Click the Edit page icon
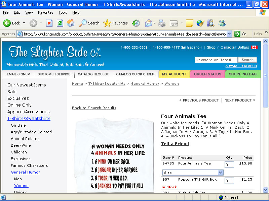 pyautogui.click(x=174, y=23)
